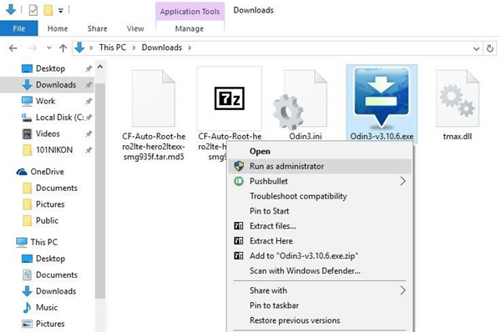Open OneDrive in the navigation pane

point(47,172)
